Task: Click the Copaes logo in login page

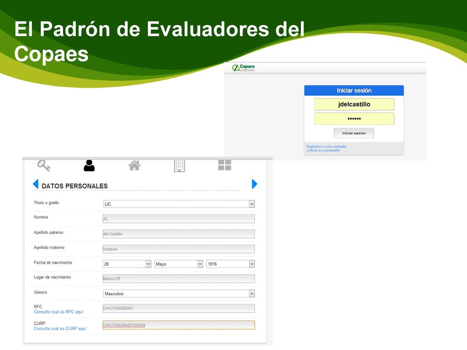Action: [x=244, y=68]
